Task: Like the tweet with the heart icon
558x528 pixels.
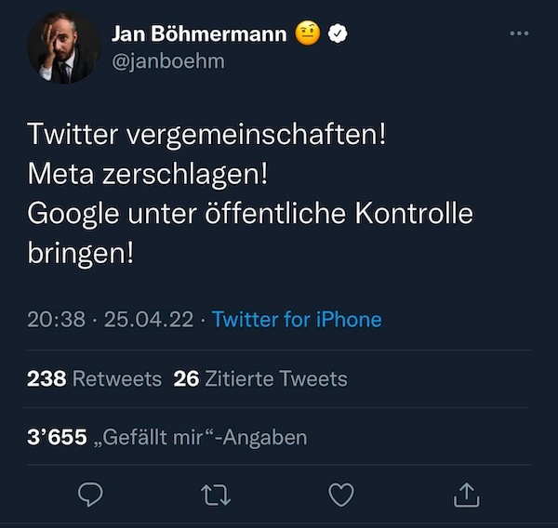Action: point(341,495)
